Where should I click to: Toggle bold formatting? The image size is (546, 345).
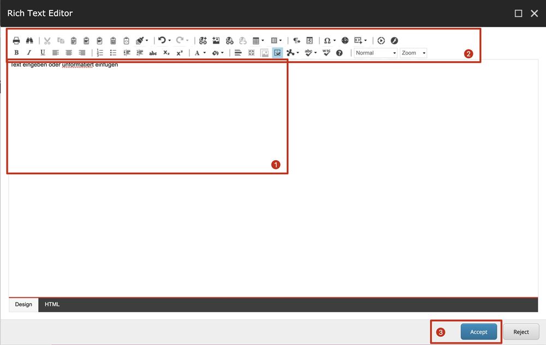[x=16, y=53]
